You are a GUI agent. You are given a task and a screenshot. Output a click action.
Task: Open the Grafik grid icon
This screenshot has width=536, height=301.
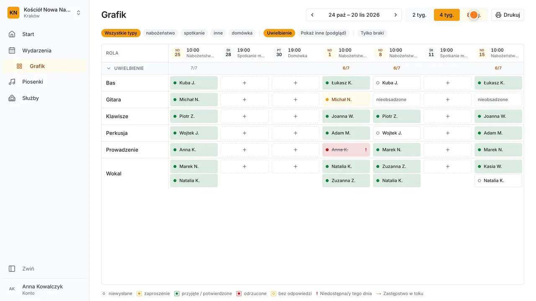(x=19, y=66)
